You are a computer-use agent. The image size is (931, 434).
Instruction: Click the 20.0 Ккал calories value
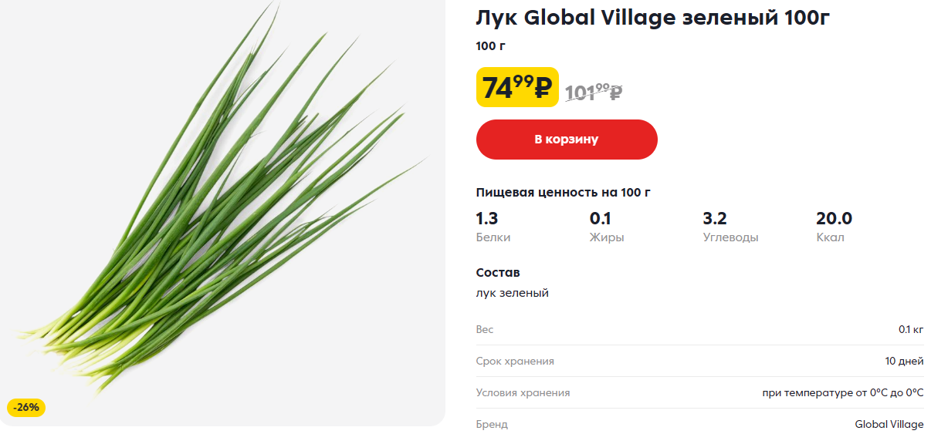(835, 227)
